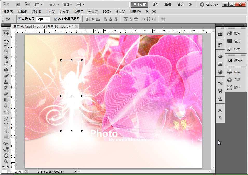Launch Mini Bridge from top bar
The height and width of the screenshot is (175, 248).
click(28, 5)
